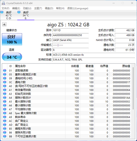Click the previous disk arrow button
This screenshot has width=137, height=141.
(4, 24)
